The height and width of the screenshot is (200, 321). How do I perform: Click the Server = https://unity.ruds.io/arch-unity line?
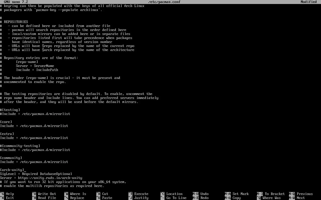pos(41,178)
